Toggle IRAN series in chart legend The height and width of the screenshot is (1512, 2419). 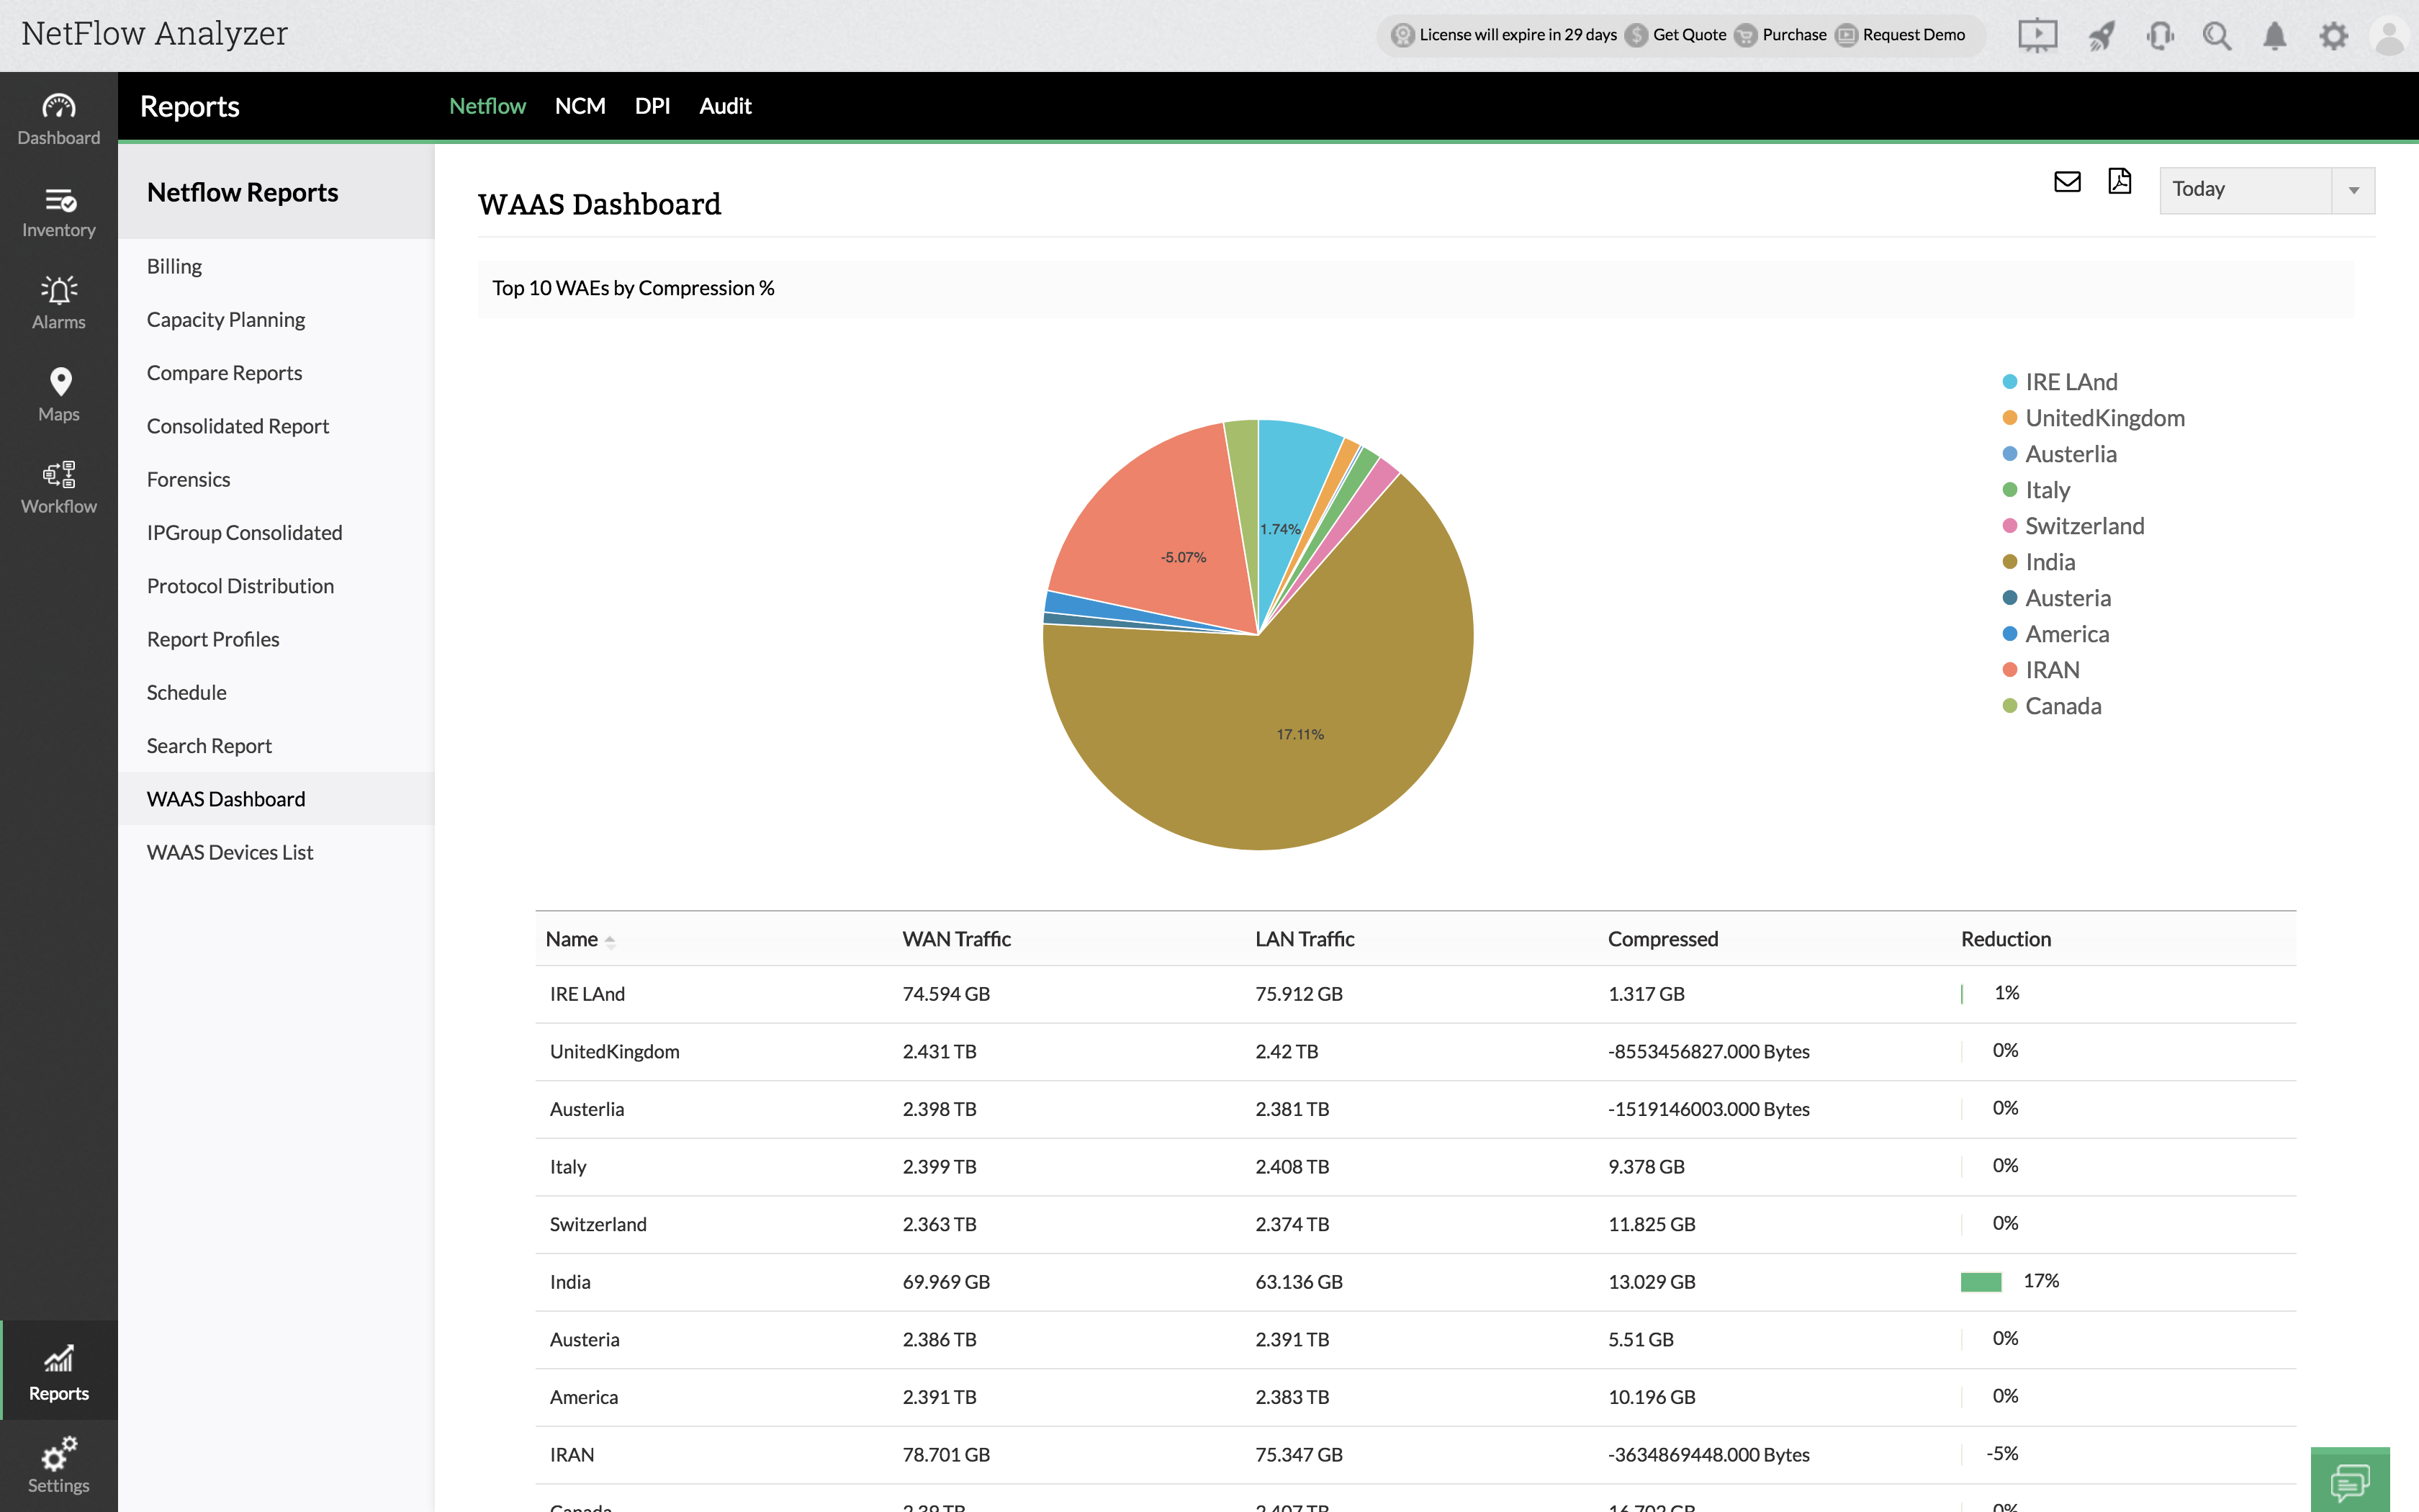2051,670
